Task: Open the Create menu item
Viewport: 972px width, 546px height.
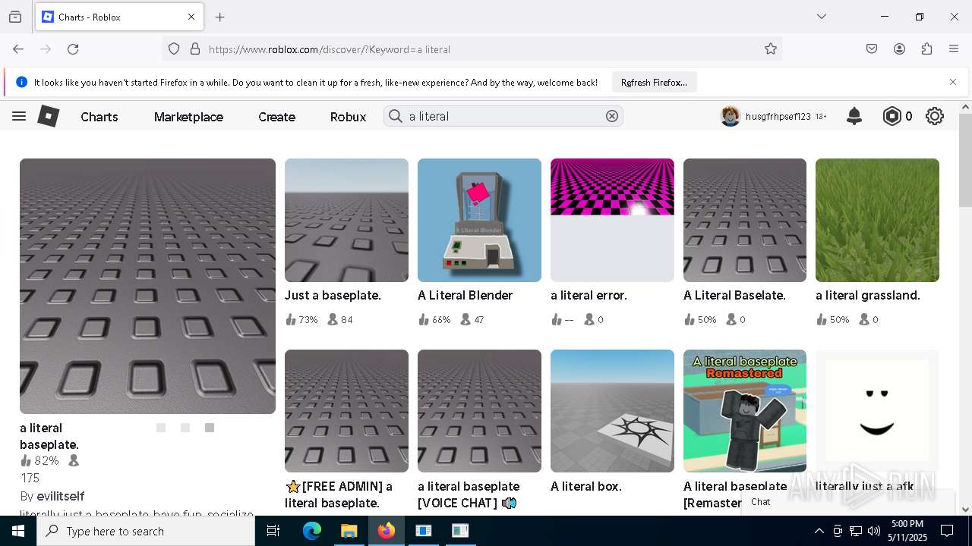Action: pos(276,117)
